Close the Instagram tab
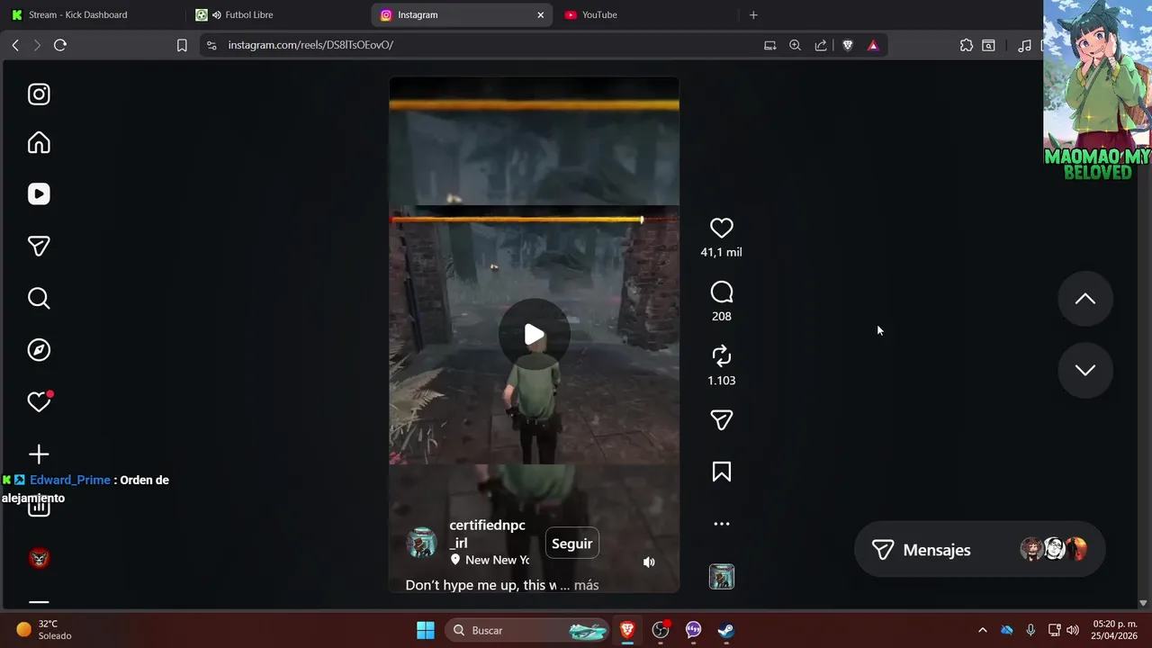 pyautogui.click(x=541, y=14)
